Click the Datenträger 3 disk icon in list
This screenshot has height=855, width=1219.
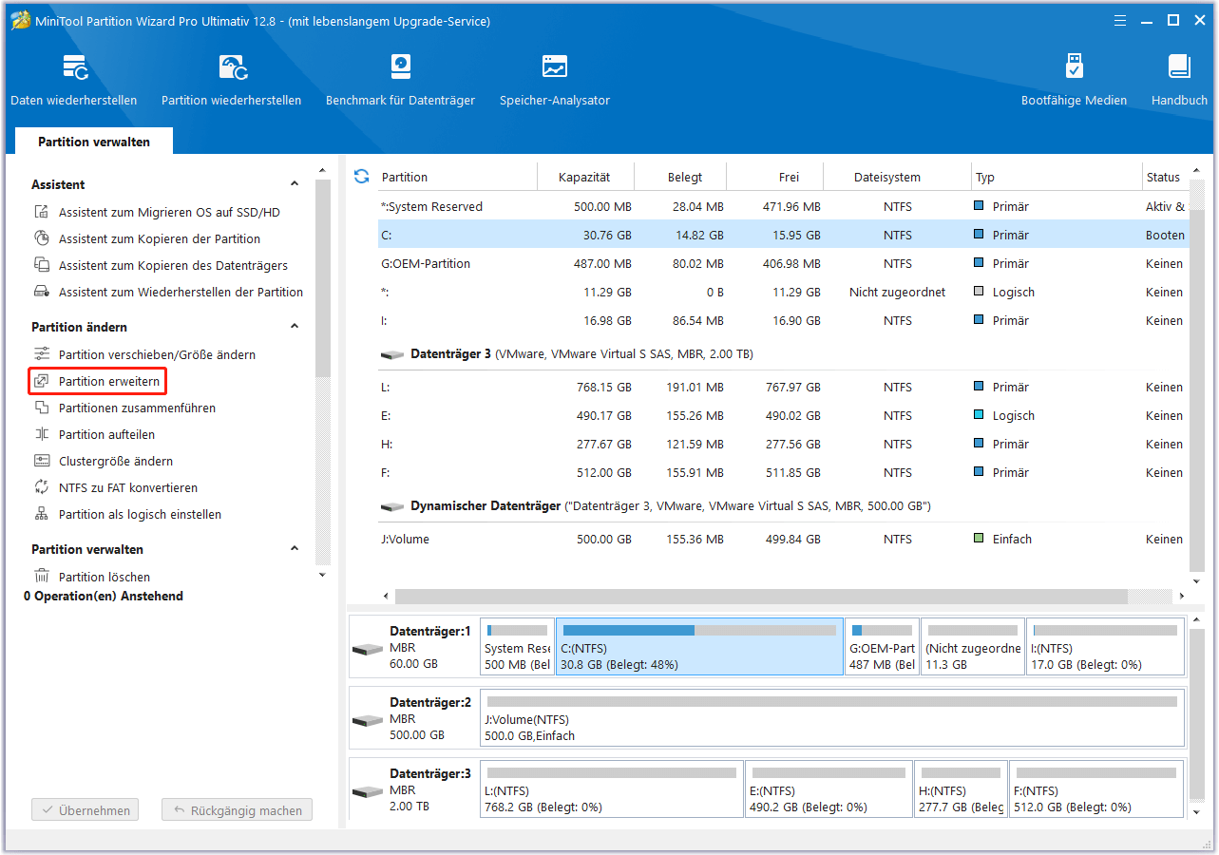tap(391, 354)
